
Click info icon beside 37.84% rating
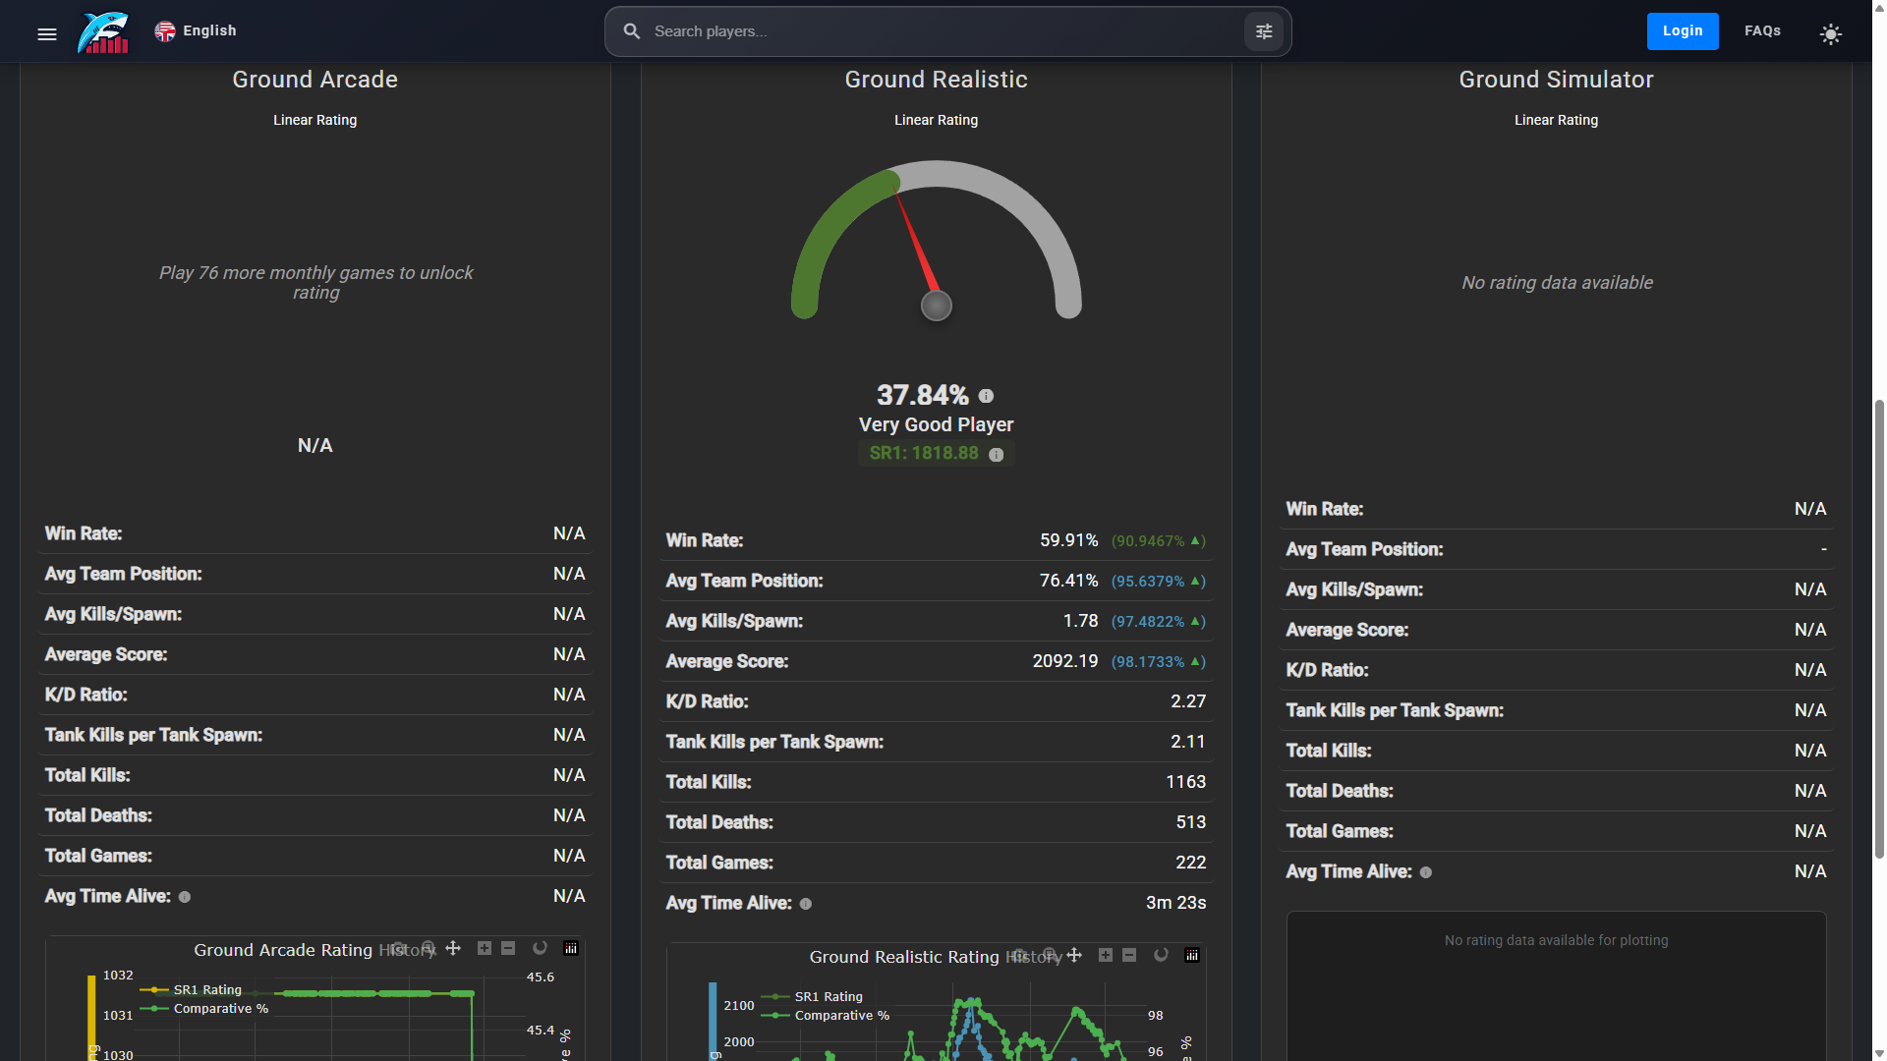click(x=986, y=396)
